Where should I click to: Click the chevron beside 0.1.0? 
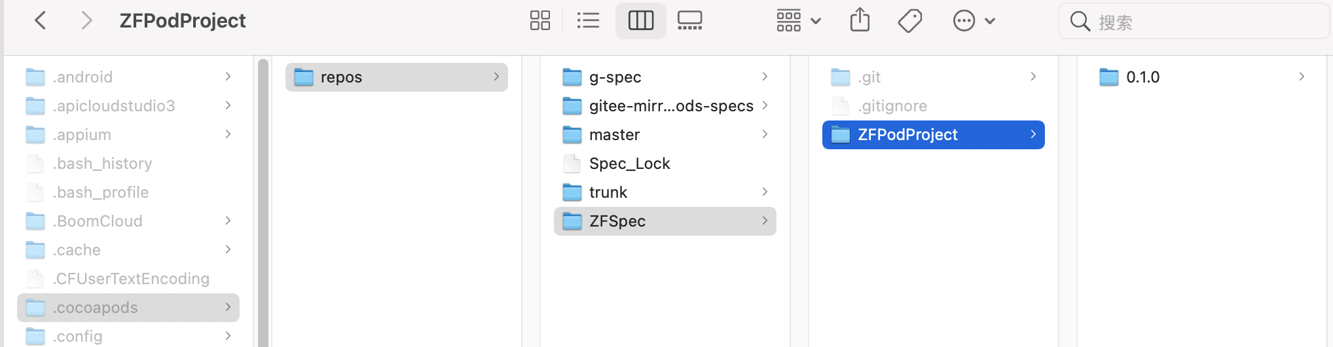point(1302,77)
